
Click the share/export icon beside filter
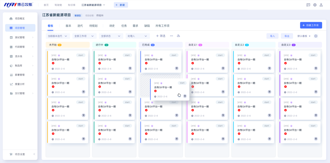click(x=178, y=36)
